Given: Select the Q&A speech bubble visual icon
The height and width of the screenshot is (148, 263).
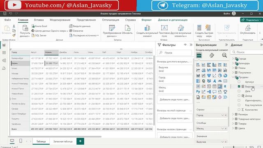Looking at the screenshot, I should coord(215,92).
